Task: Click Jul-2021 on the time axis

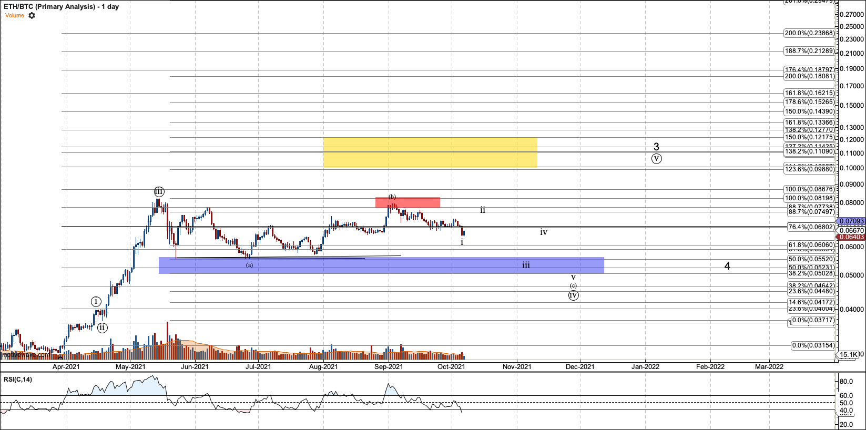Action: pos(259,367)
